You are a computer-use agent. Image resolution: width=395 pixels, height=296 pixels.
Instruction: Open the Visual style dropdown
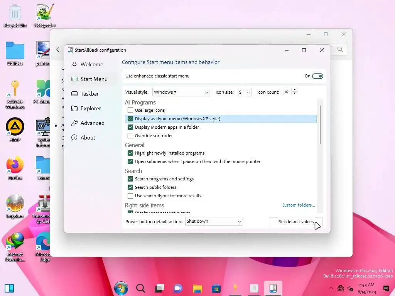click(x=181, y=92)
